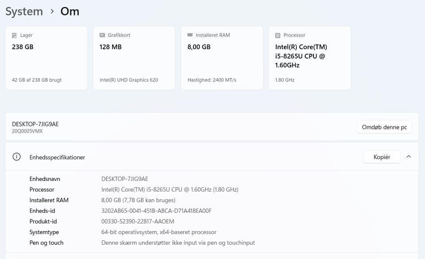
Task: Open the Intel Core i5-8265U processor tile
Action: click(309, 58)
